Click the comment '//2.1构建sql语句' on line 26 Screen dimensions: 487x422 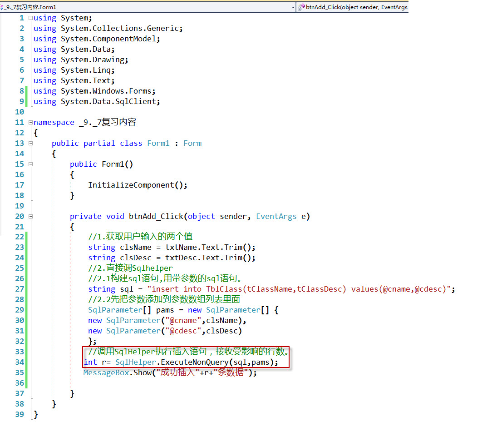(123, 278)
